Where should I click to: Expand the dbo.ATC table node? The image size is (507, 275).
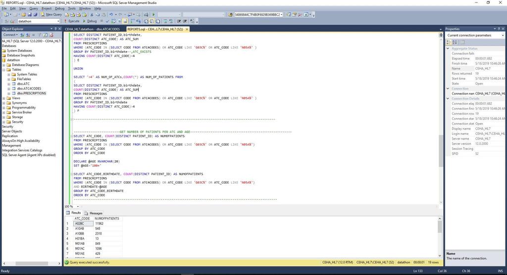9,84
